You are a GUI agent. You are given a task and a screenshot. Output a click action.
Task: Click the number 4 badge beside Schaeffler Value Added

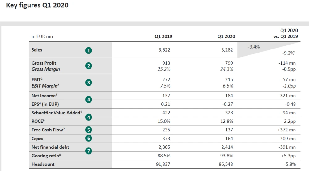pos(89,117)
